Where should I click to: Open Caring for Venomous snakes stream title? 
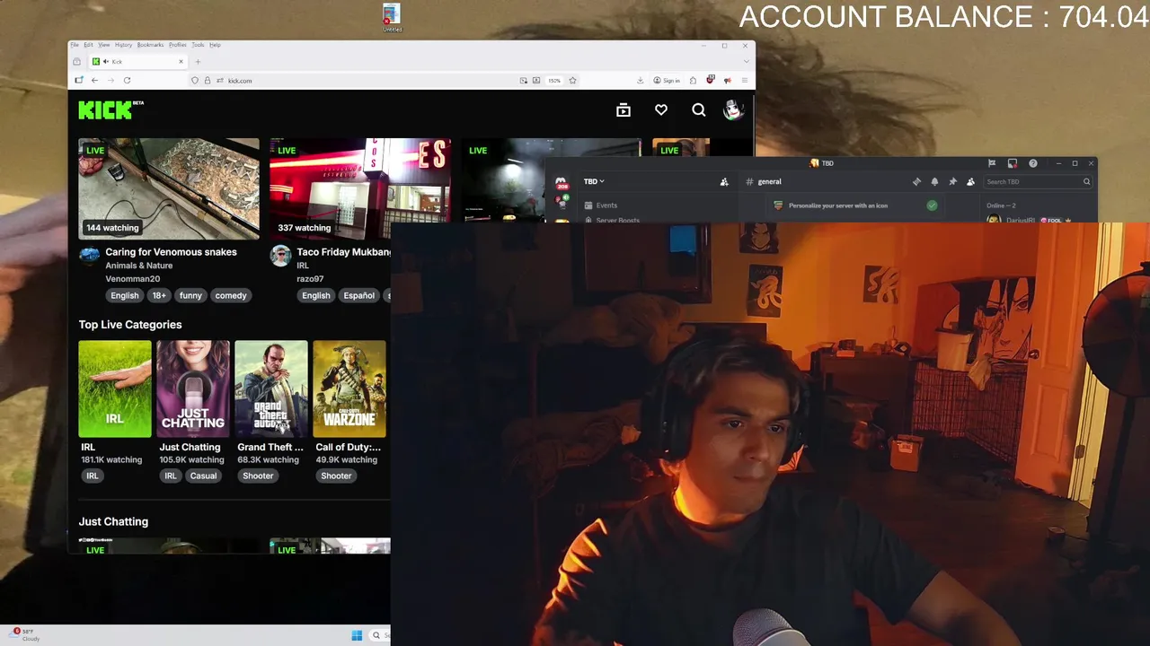coord(171,252)
